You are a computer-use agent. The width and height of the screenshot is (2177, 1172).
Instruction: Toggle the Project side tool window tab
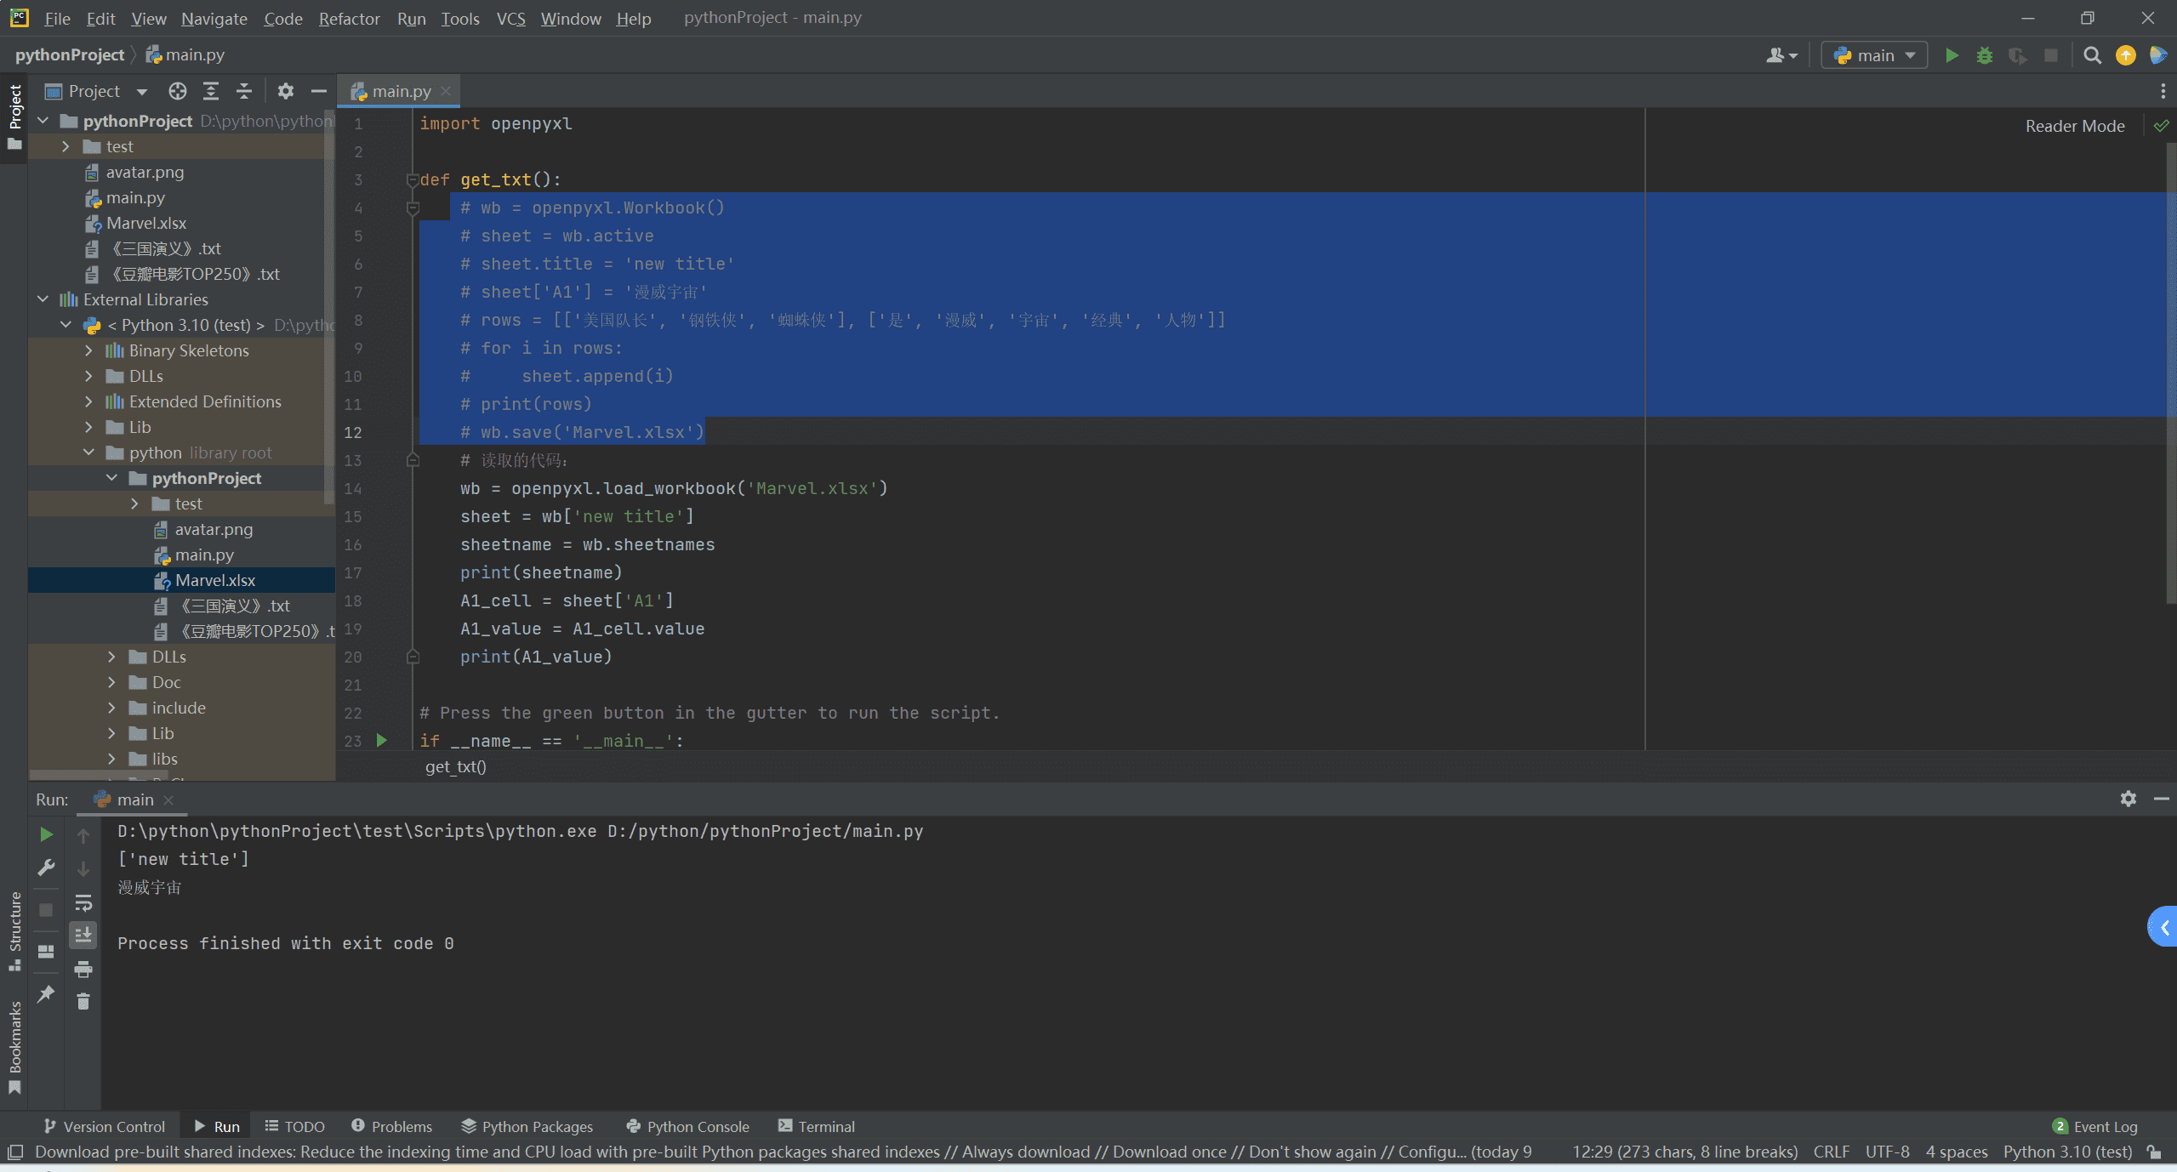(x=14, y=117)
